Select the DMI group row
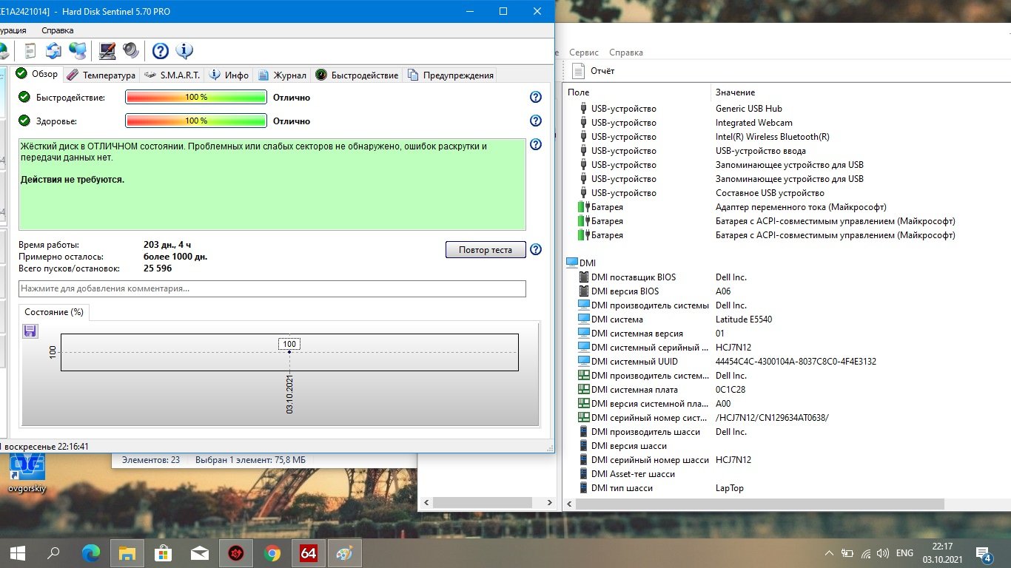The height and width of the screenshot is (568, 1011). pos(581,263)
